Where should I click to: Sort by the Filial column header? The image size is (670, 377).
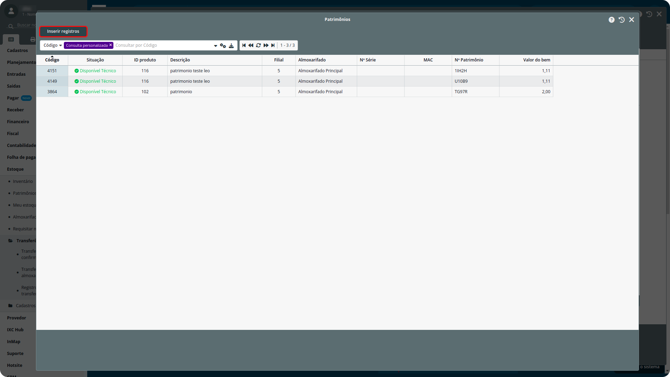(279, 60)
